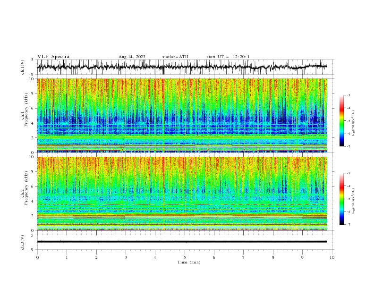Click the ch.1 PSD color scale bar
Viewport: 374px width, 289px height.
(342, 120)
